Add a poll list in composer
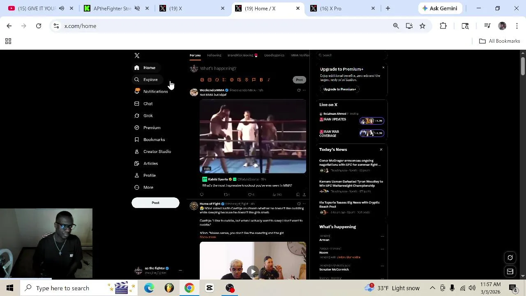 pos(224,80)
